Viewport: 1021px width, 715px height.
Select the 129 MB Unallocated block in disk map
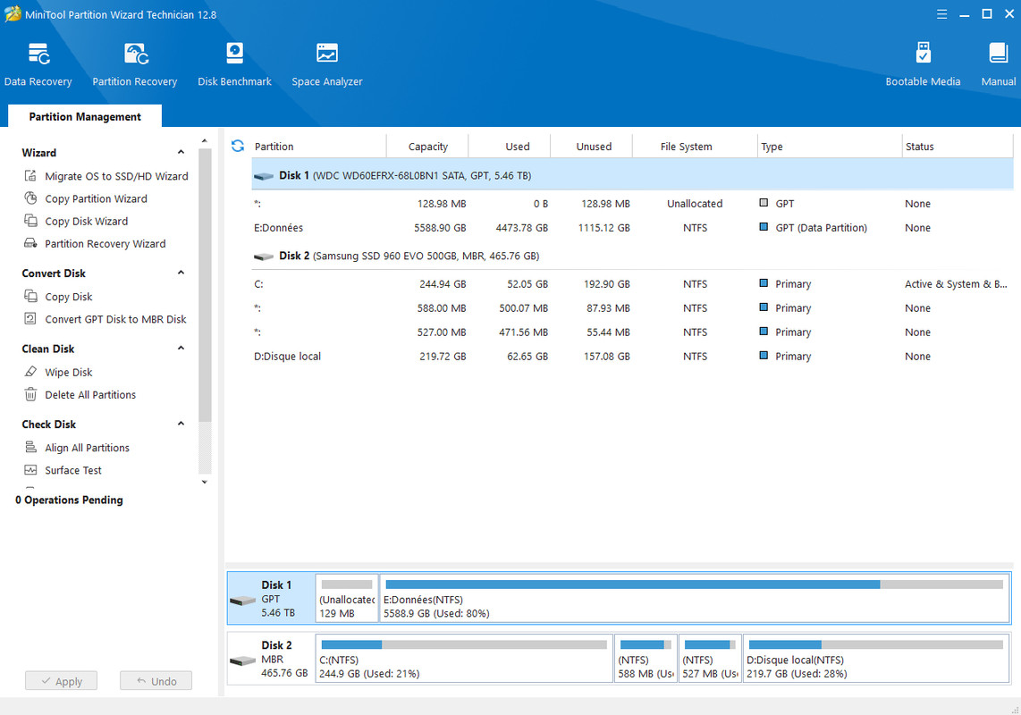pyautogui.click(x=347, y=599)
